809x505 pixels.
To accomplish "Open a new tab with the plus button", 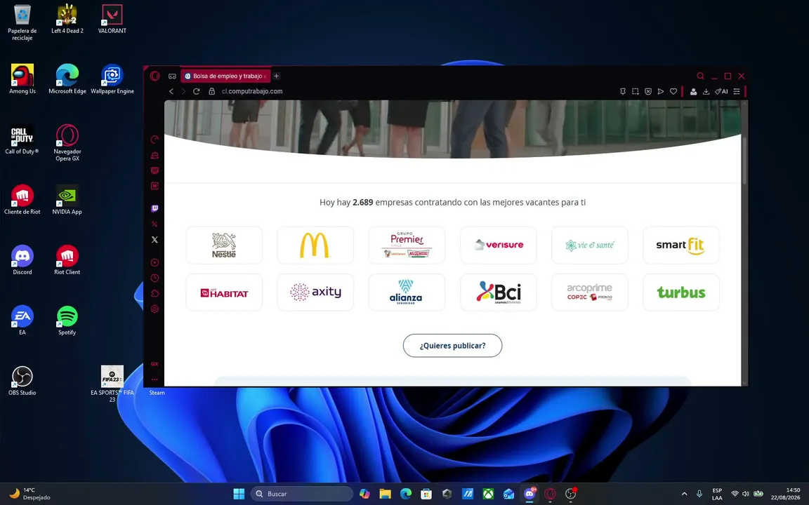I will [x=277, y=76].
